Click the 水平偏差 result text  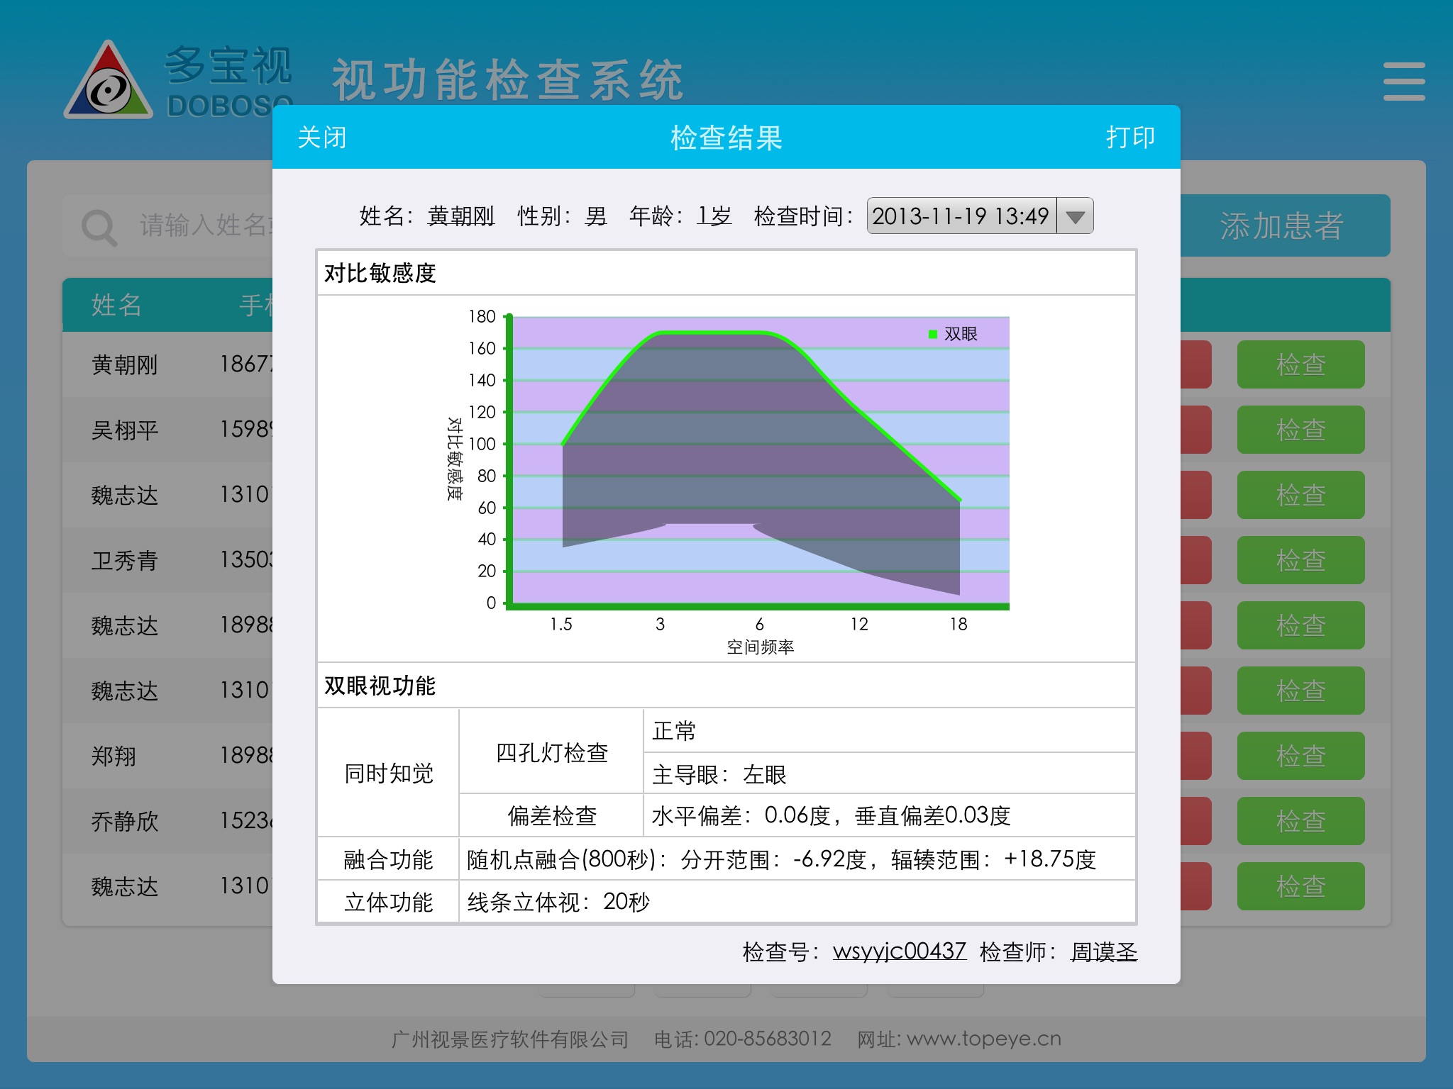point(831,815)
